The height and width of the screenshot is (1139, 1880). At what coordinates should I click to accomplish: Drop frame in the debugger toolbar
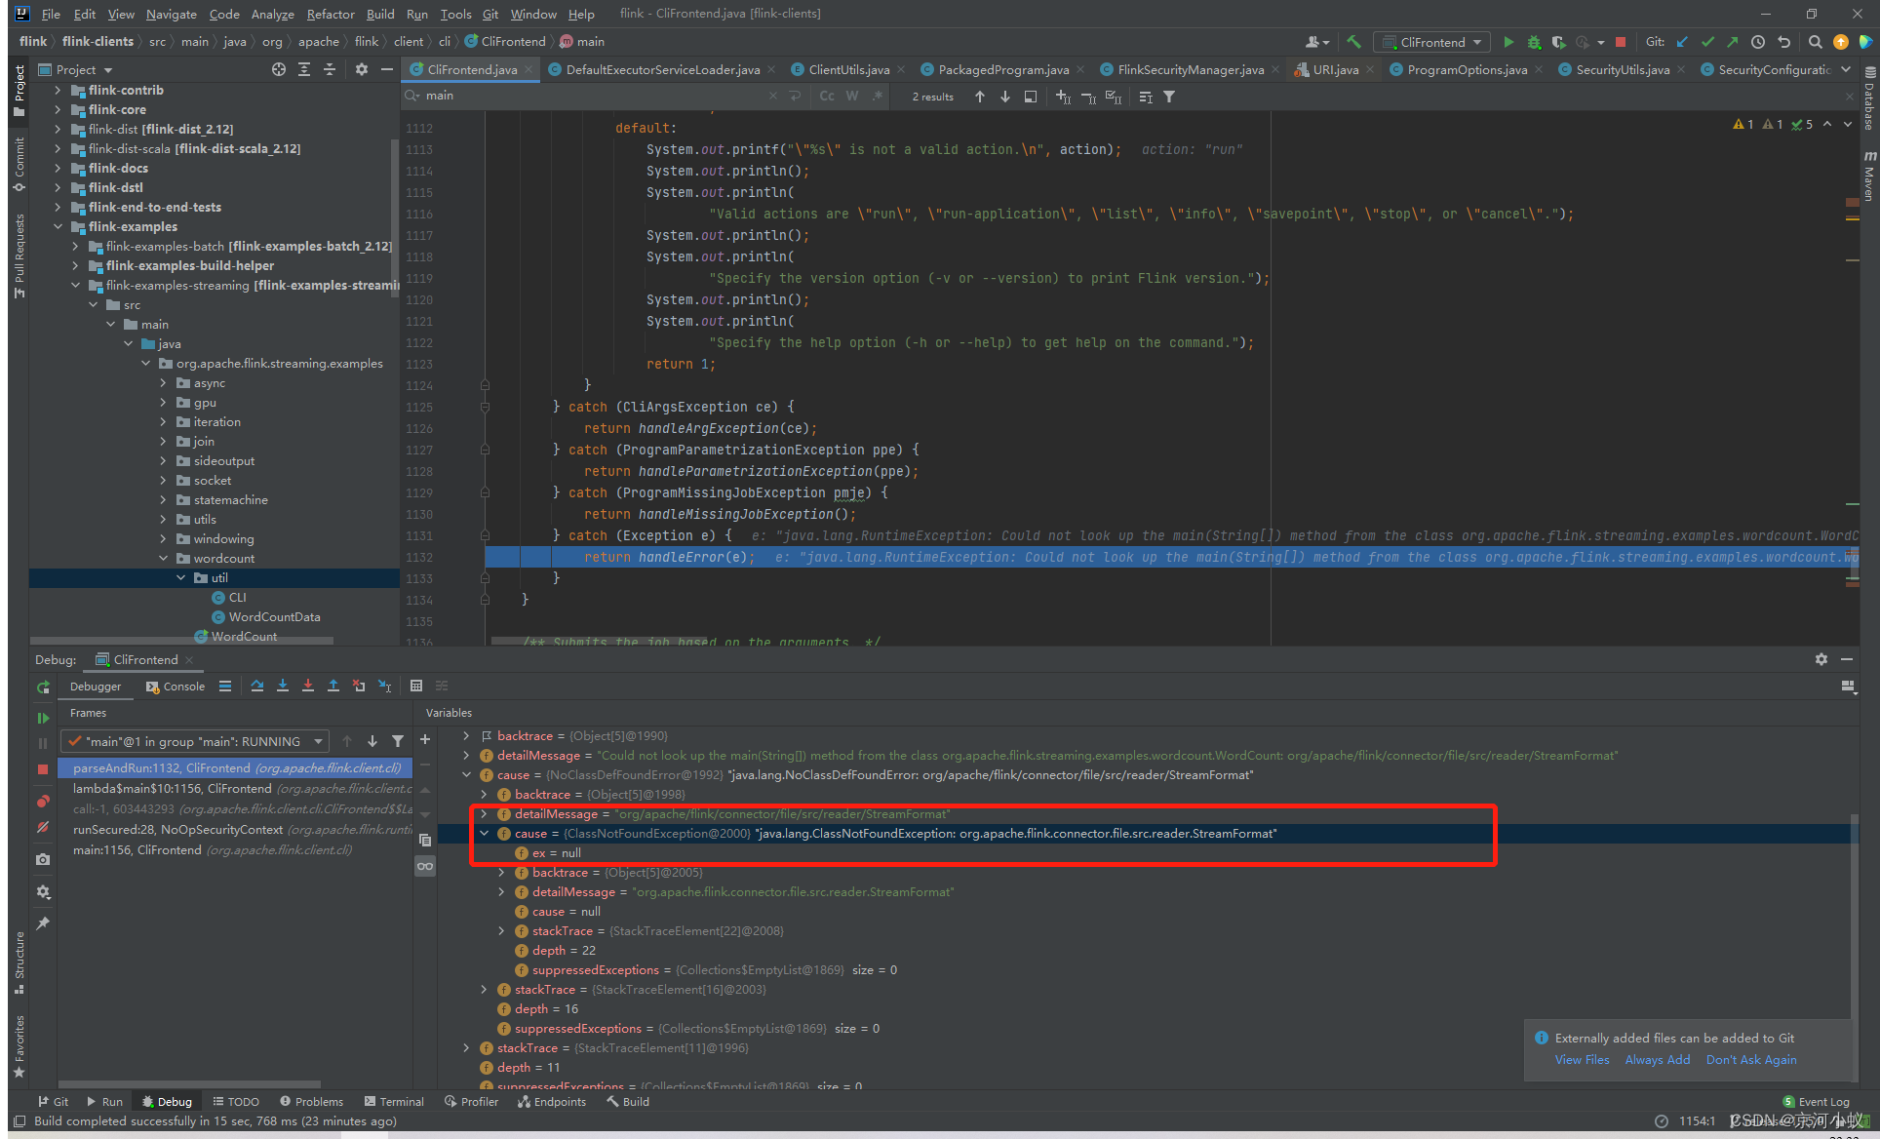click(359, 686)
